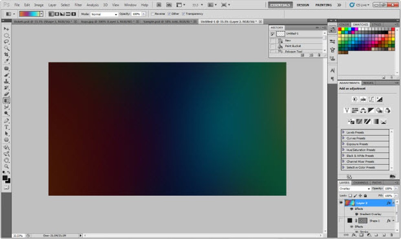Select the Paint Bucket history state
The width and height of the screenshot is (401, 239).
click(x=293, y=46)
